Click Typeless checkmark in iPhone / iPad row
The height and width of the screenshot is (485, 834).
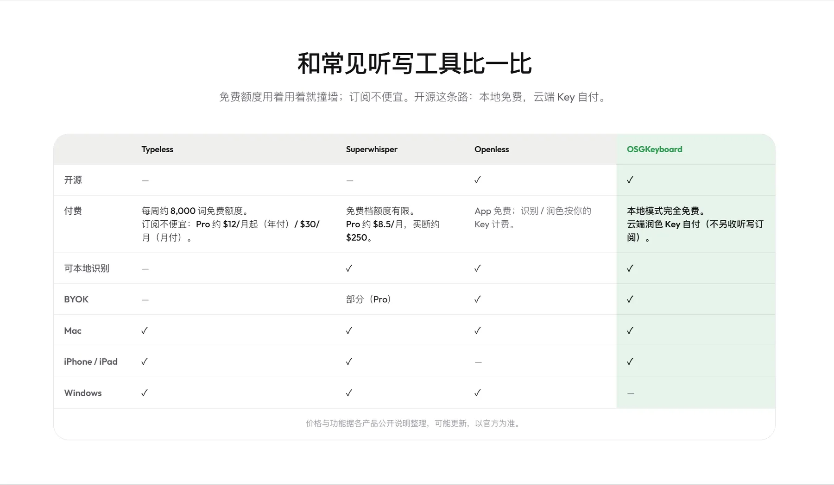coord(145,361)
